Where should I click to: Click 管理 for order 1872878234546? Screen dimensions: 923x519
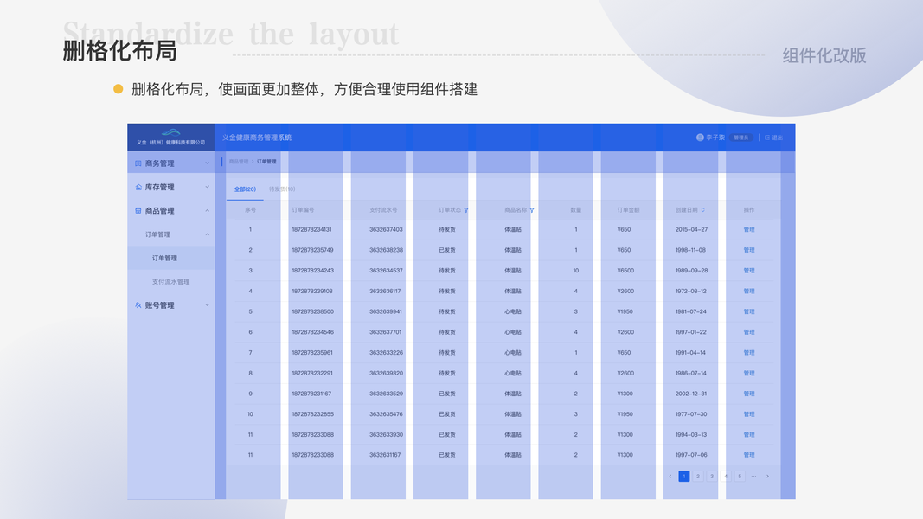pos(749,332)
